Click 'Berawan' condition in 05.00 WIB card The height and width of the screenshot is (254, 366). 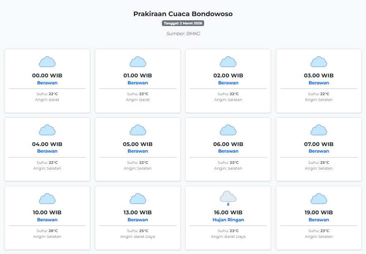tap(138, 151)
